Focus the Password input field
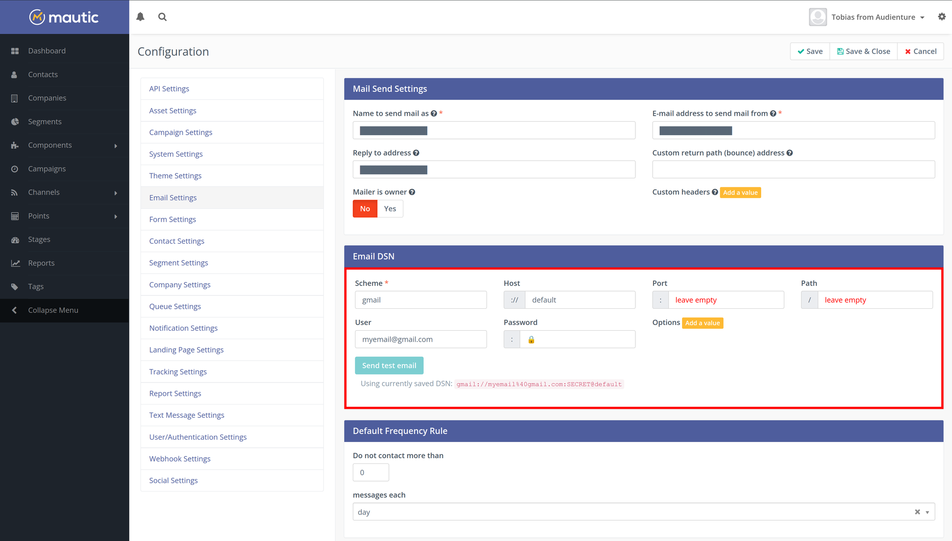Screen dimensions: 952x541 tap(577, 339)
